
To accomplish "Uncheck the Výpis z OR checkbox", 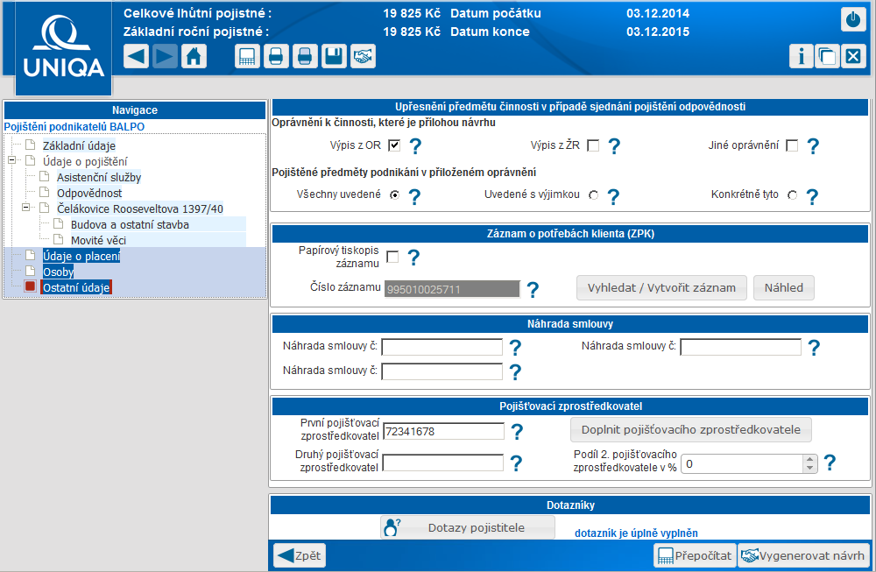I will [394, 145].
